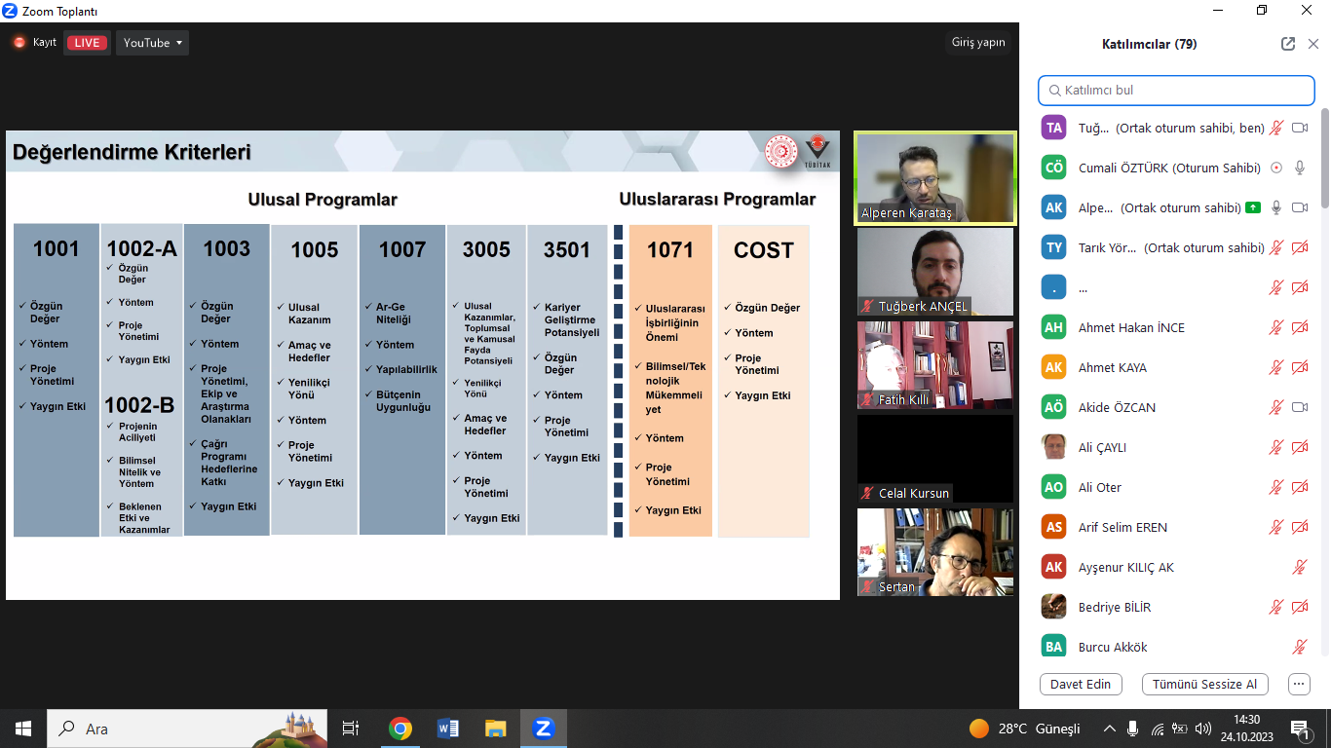Open Zoom from the Windows taskbar
Viewport: 1331px width, 748px height.
tap(543, 729)
